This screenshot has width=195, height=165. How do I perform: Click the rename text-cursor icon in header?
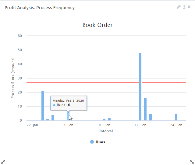(184, 7)
